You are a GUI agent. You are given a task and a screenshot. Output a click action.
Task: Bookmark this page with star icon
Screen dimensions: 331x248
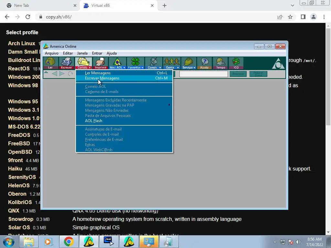(290, 17)
